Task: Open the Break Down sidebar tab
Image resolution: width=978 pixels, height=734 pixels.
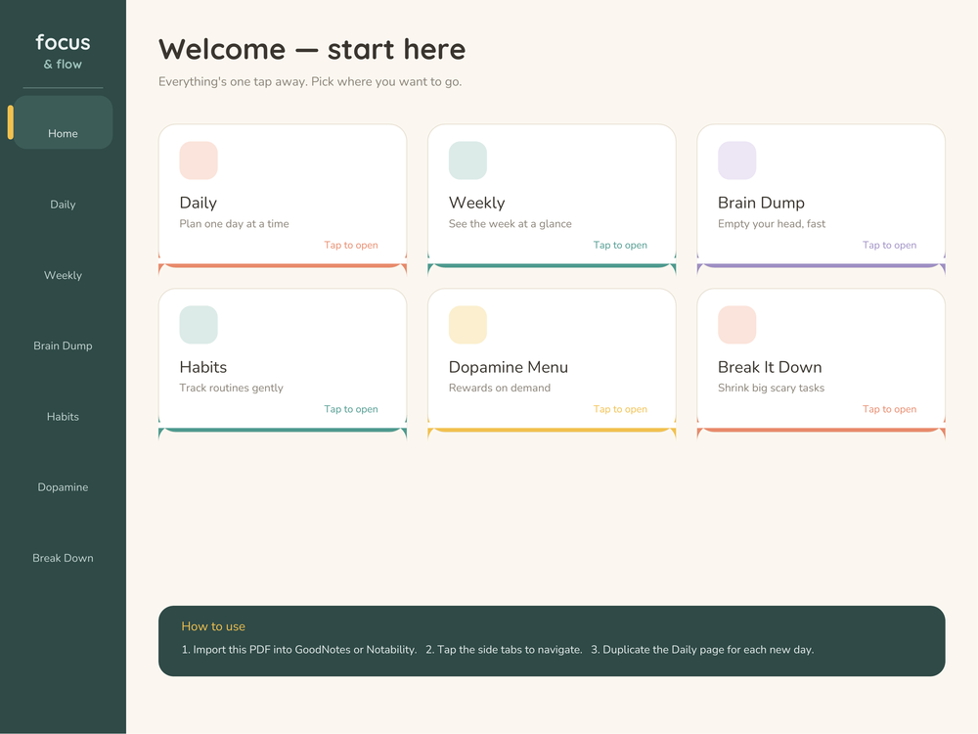Action: pos(63,558)
